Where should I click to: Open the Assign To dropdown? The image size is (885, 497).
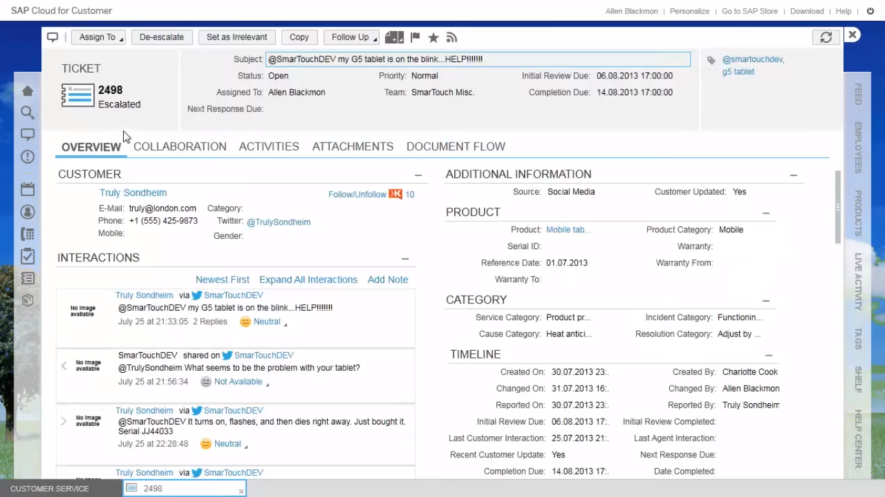(x=98, y=38)
